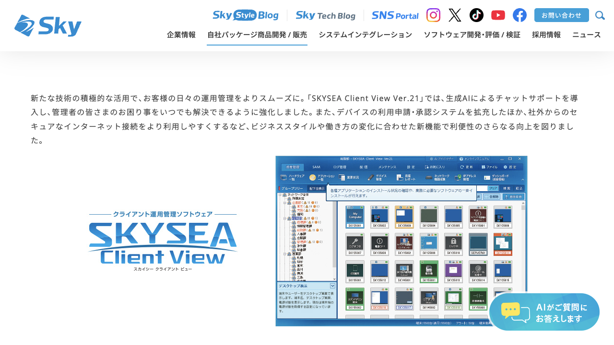Image resolution: width=614 pixels, height=345 pixels.
Task: Choose ソフトウェア開発・評価 / 検証 in navigation
Action: (x=472, y=34)
